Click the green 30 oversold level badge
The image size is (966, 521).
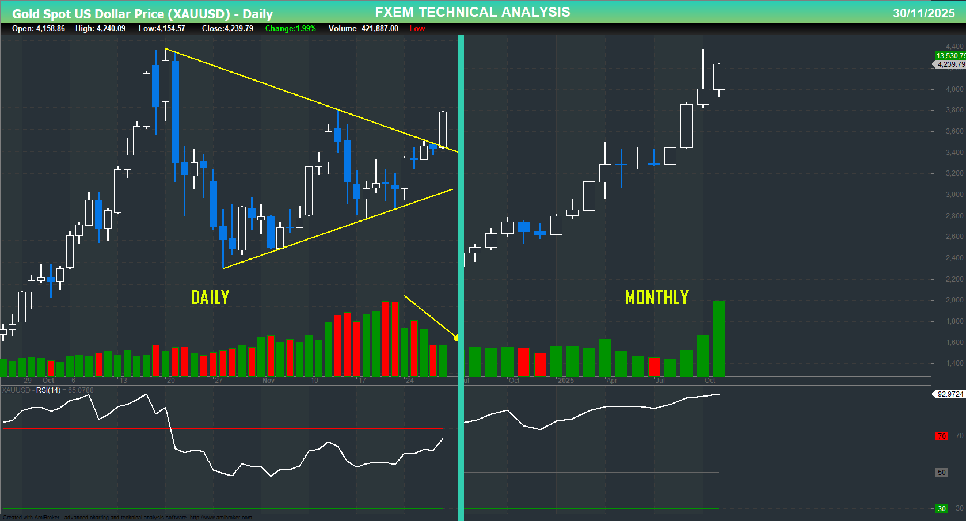[942, 508]
